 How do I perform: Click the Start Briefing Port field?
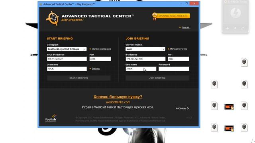point(100,59)
